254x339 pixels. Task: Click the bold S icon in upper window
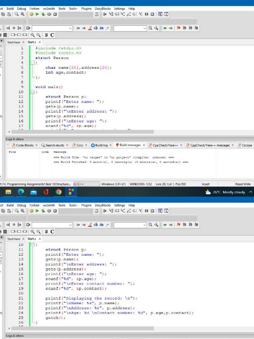(46, 35)
